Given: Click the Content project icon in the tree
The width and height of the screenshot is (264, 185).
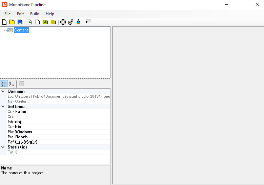Looking at the screenshot, I should point(10,30).
